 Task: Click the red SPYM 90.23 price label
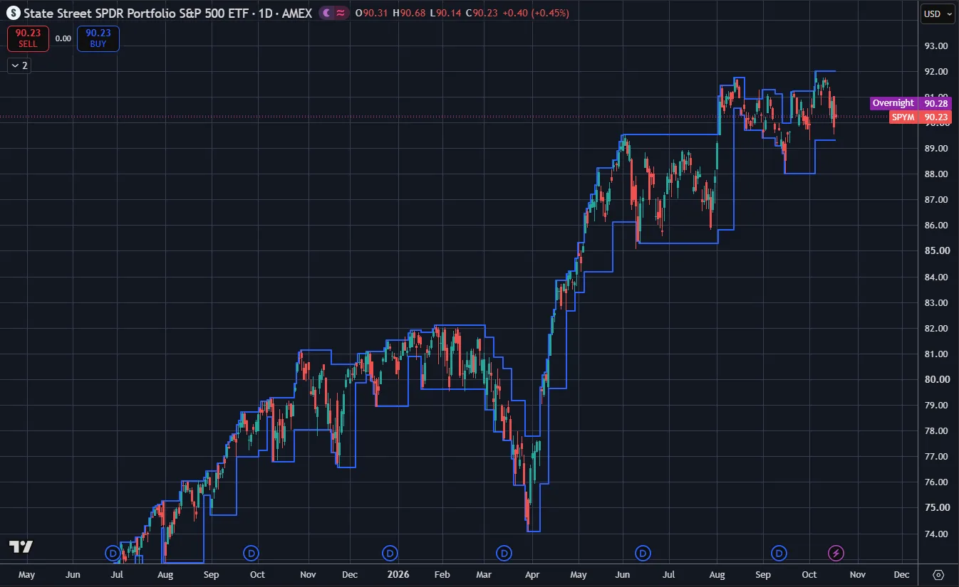point(920,117)
